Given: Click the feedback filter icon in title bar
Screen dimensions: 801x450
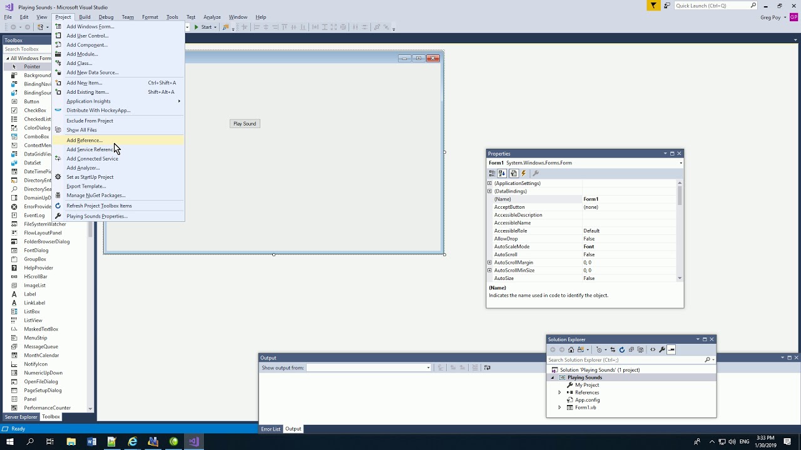Looking at the screenshot, I should pyautogui.click(x=653, y=6).
